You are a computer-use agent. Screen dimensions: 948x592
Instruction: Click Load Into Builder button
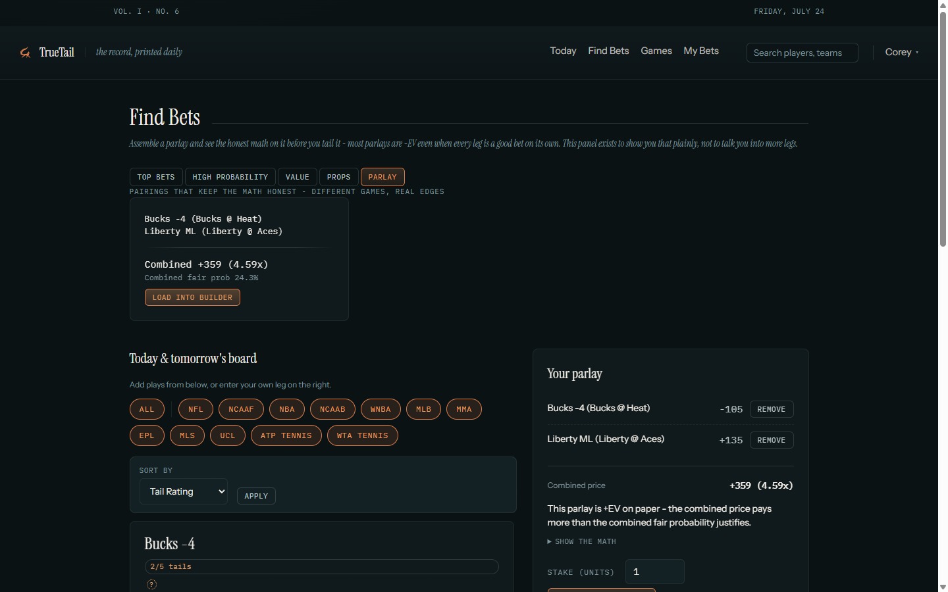(192, 297)
